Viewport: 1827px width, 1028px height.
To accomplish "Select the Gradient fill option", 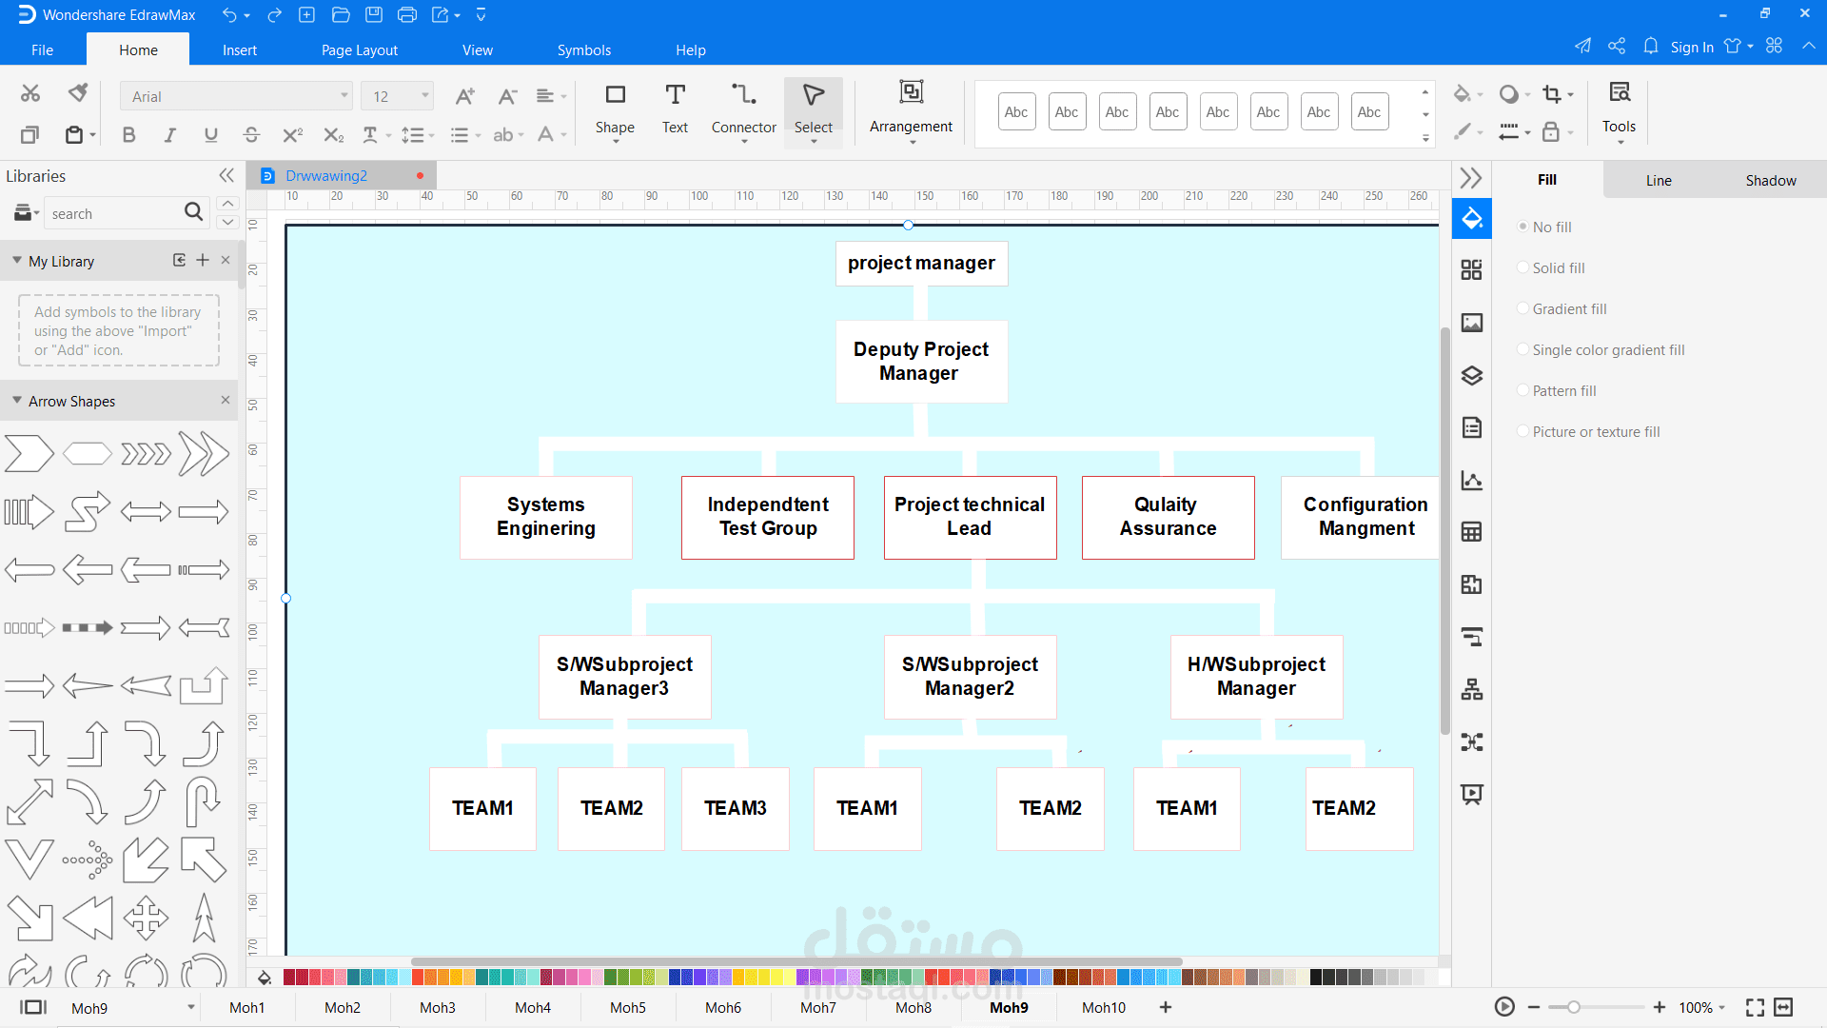I will click(x=1562, y=309).
